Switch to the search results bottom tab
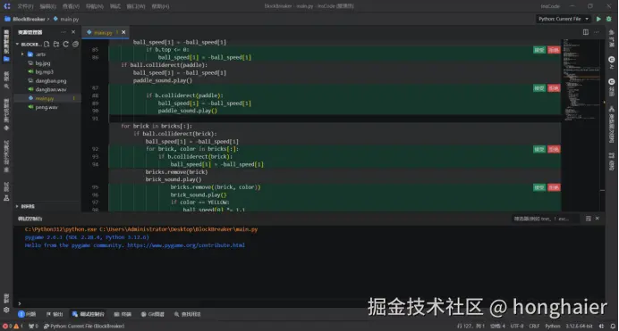Viewport: 619px width, 331px height. [188, 314]
